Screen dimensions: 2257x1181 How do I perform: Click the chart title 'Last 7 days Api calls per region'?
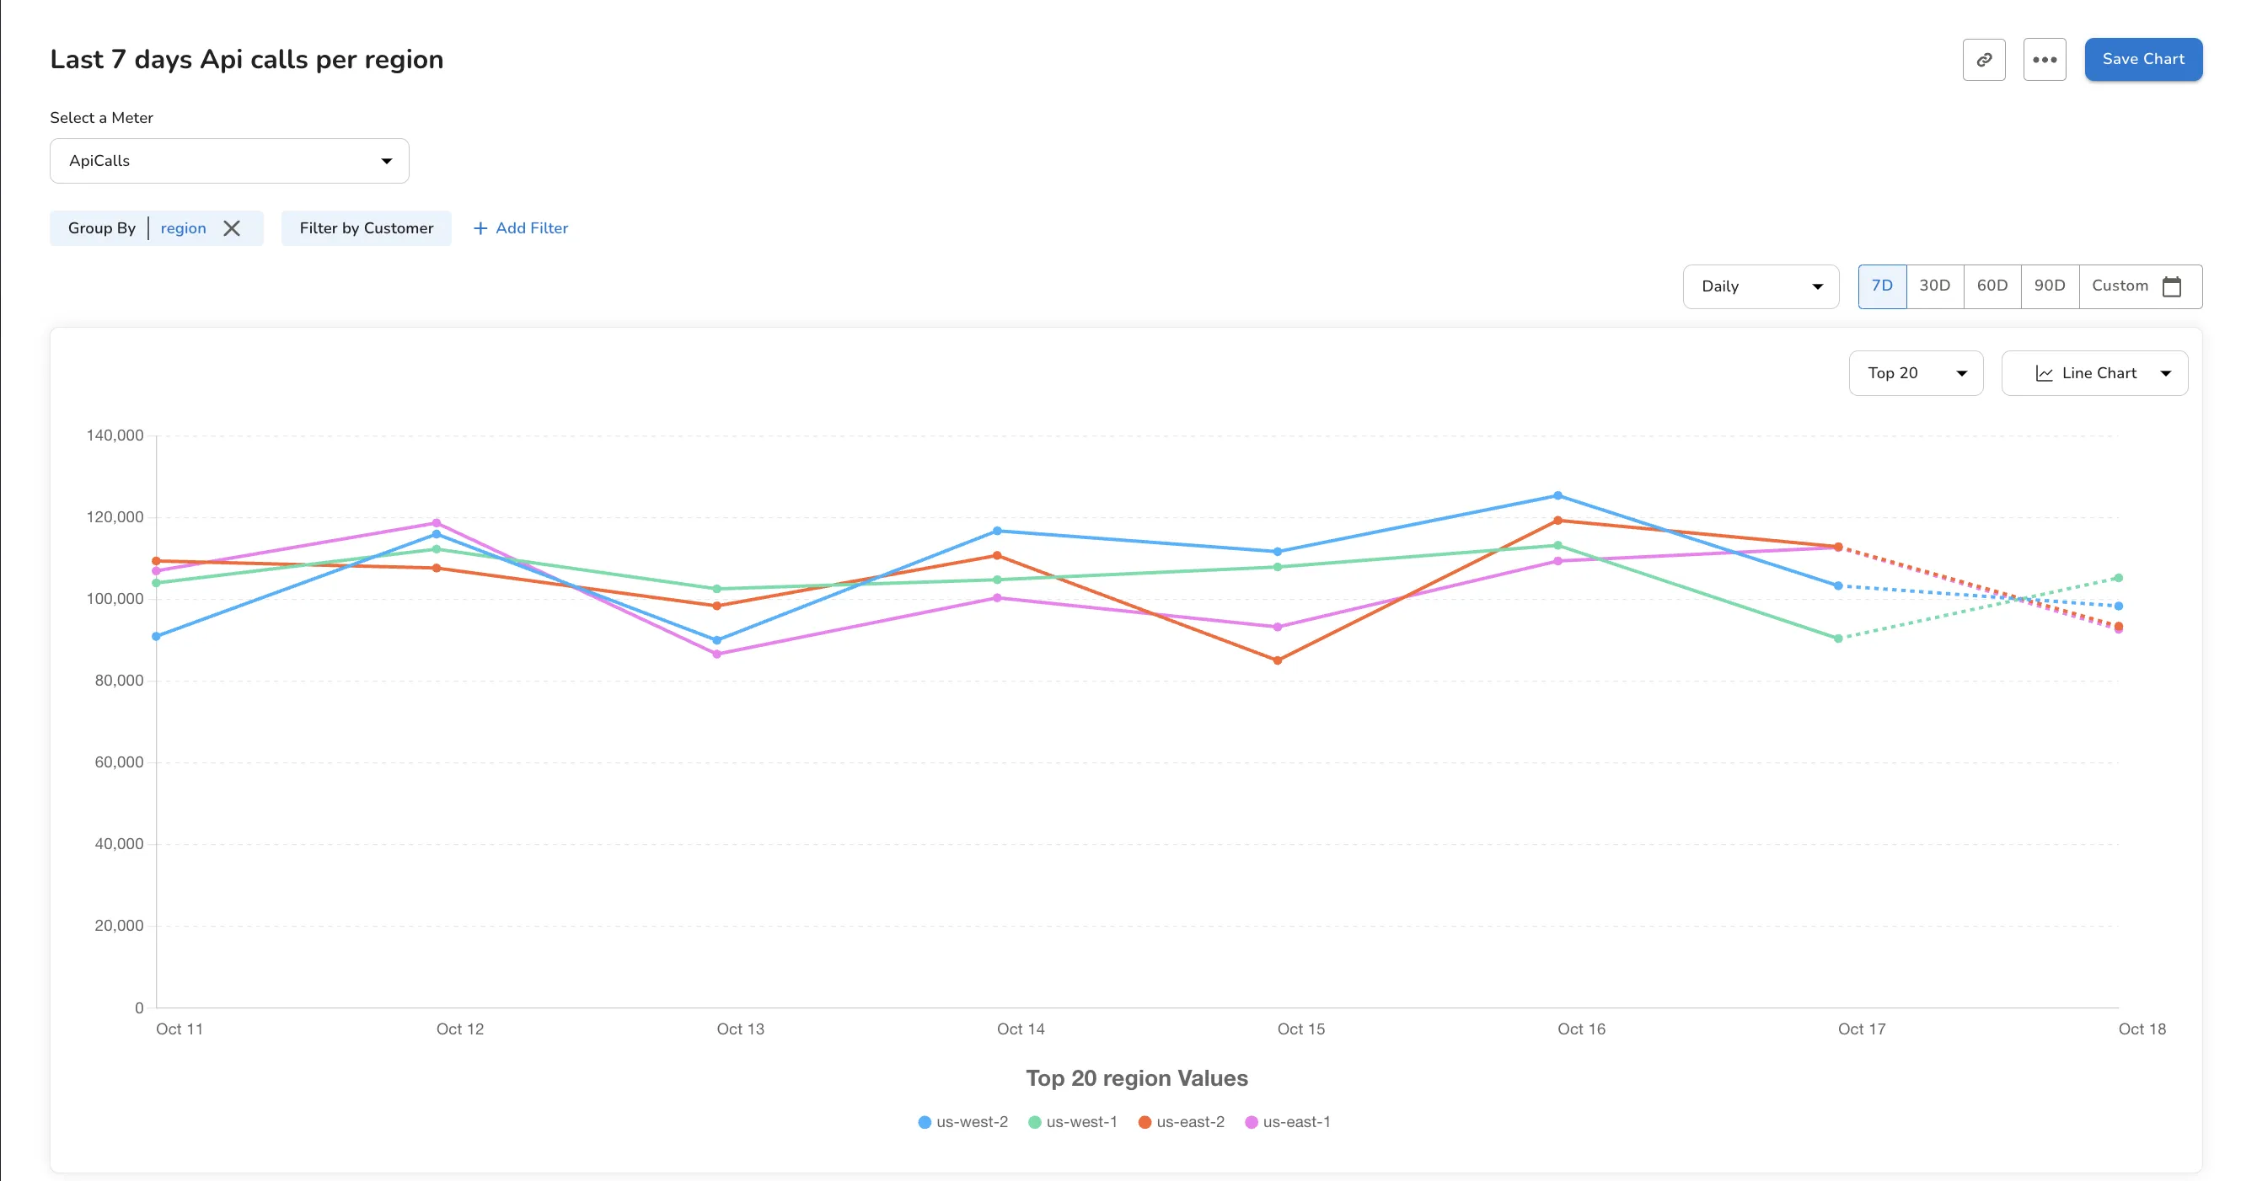click(246, 60)
